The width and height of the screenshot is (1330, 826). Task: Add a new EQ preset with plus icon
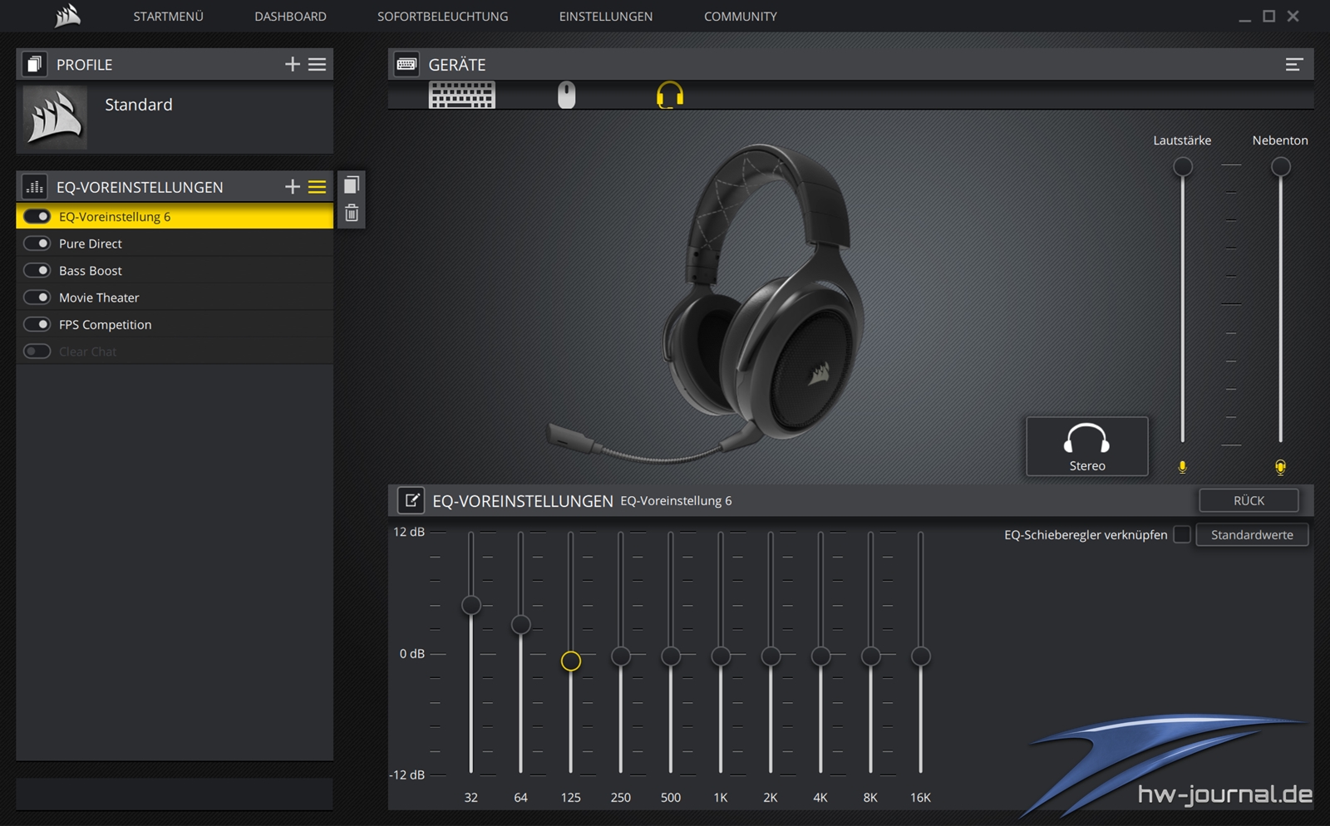coord(292,187)
